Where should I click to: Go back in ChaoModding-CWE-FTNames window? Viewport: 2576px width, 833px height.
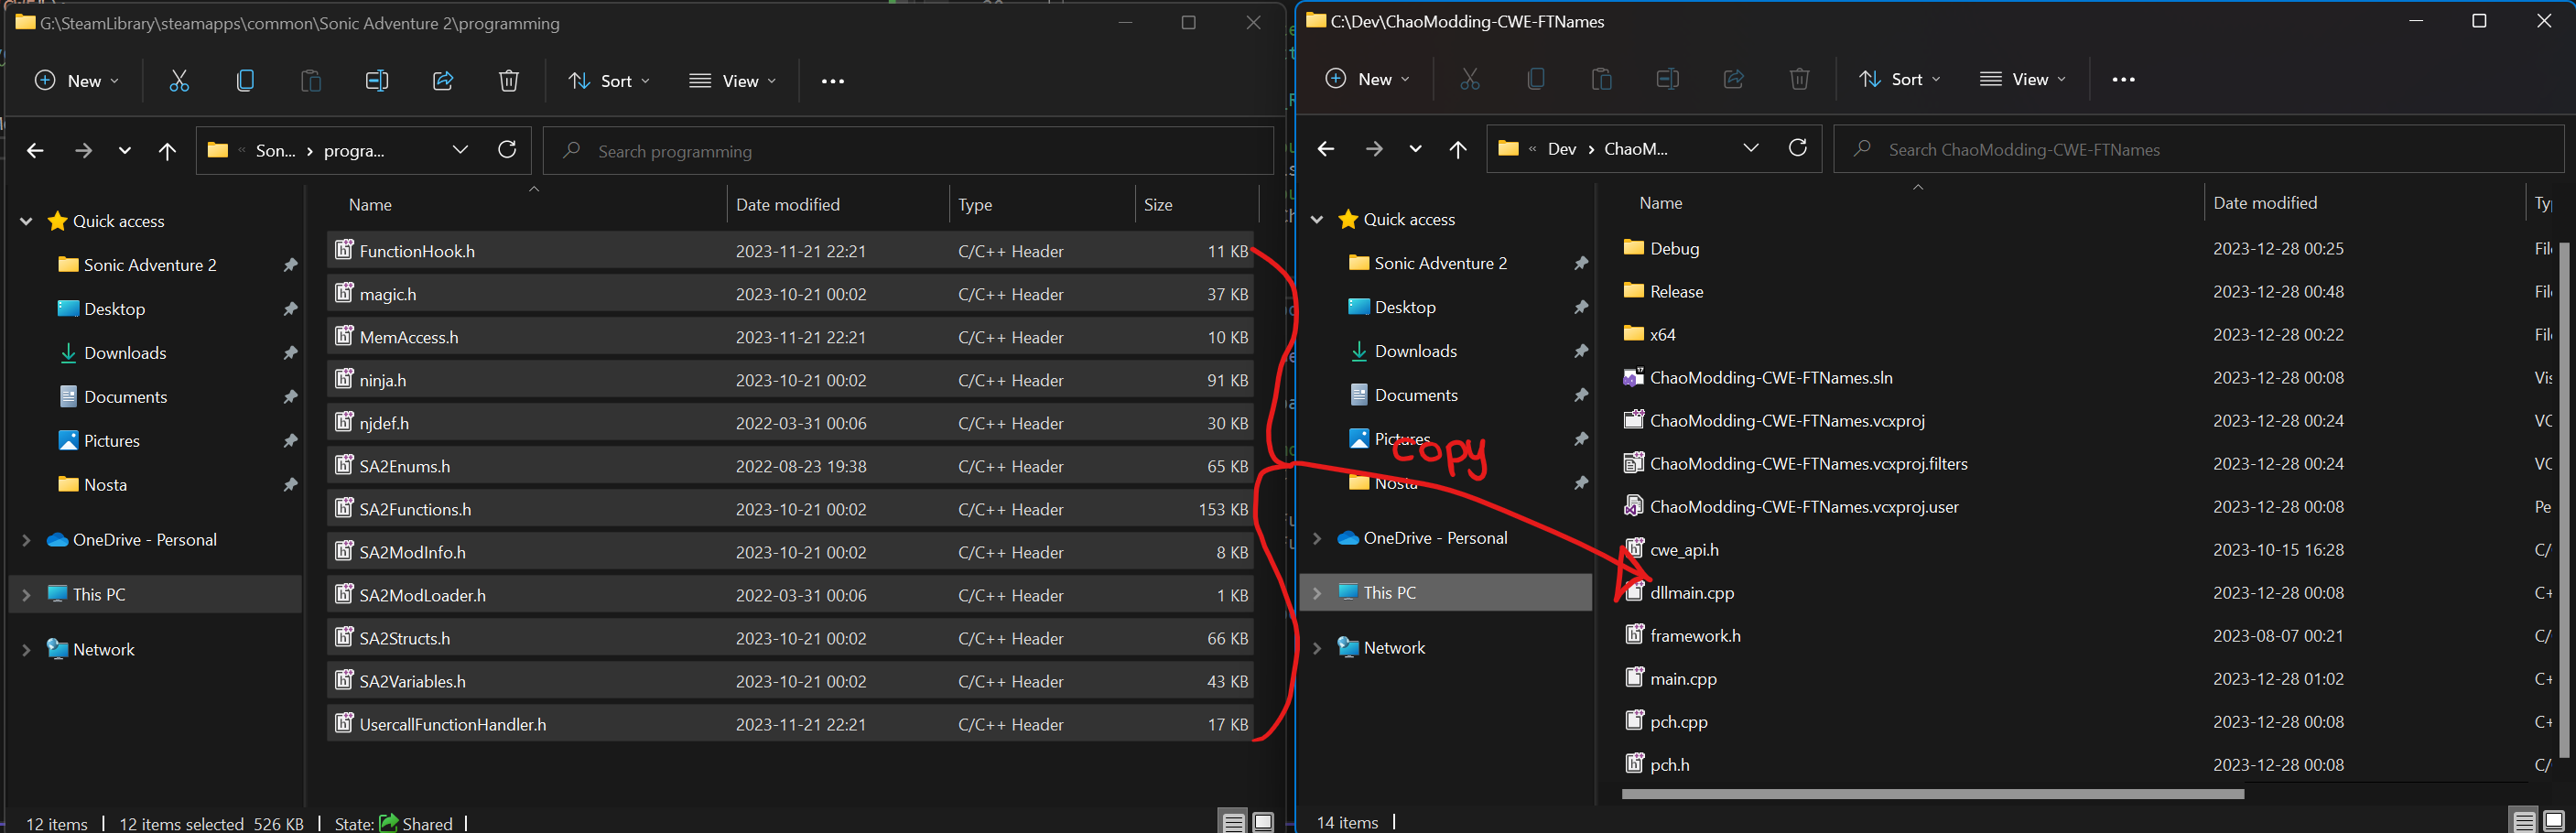pyautogui.click(x=1326, y=149)
